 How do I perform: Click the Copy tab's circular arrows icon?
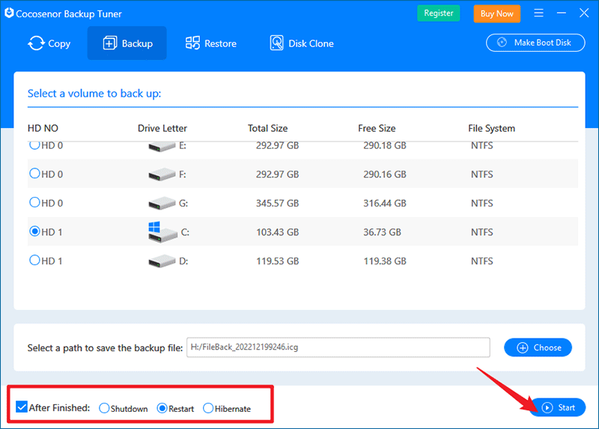36,43
